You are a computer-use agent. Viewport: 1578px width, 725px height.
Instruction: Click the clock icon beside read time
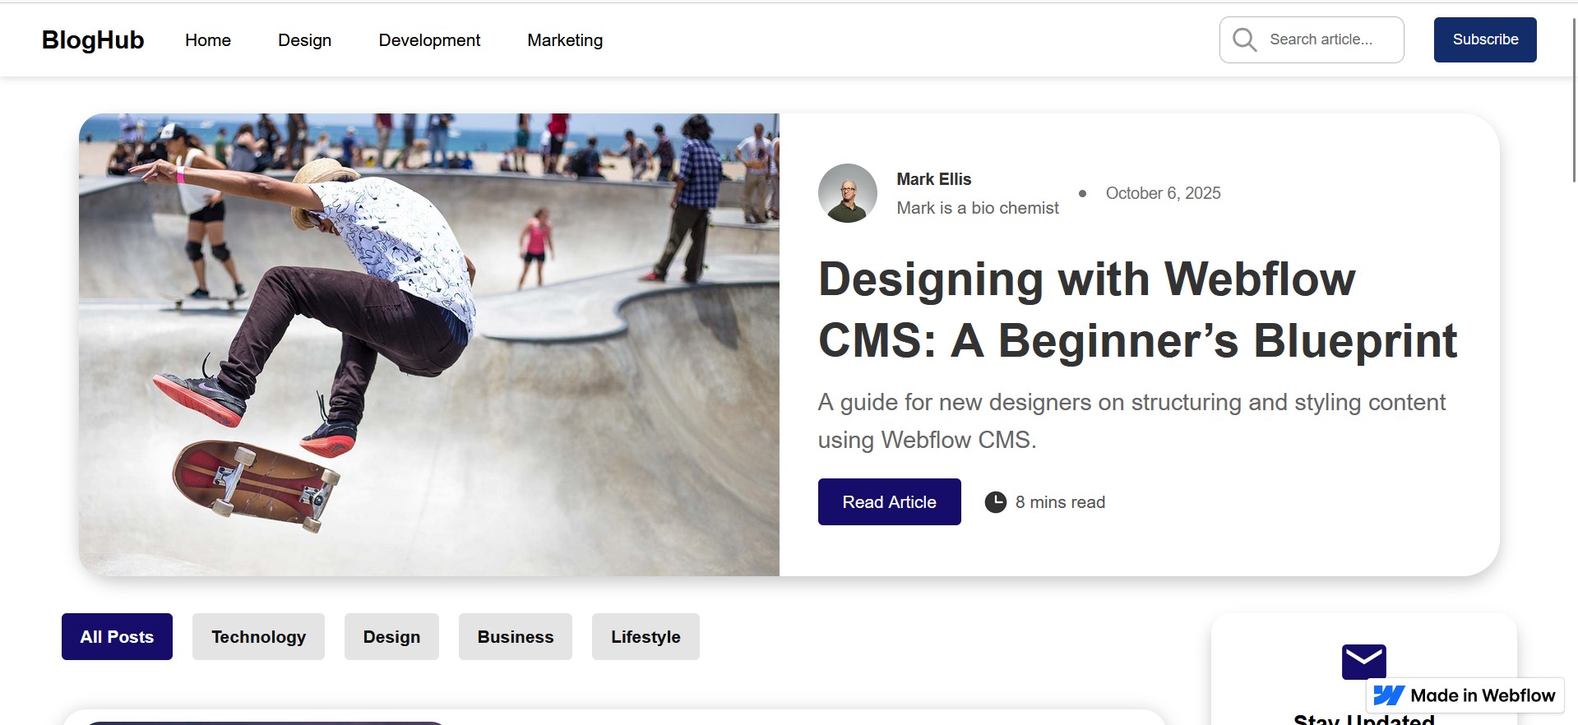pos(995,502)
